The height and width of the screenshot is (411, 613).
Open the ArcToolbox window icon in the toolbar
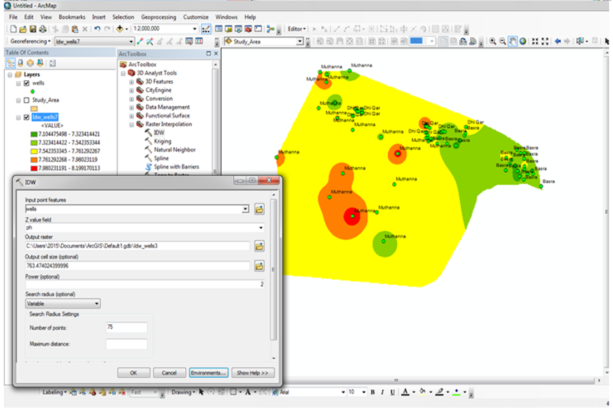point(248,29)
